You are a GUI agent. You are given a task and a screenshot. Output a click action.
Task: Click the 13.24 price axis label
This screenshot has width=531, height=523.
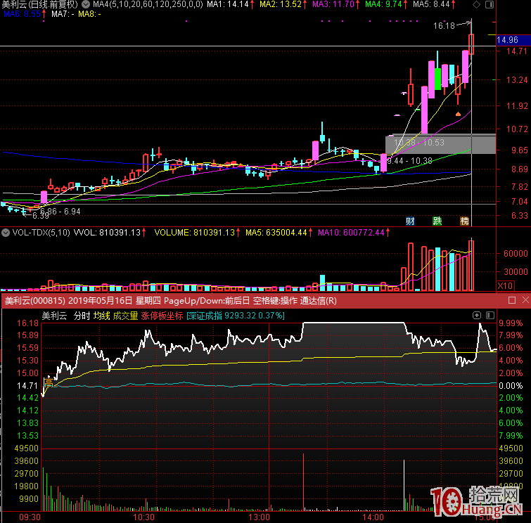(517, 80)
